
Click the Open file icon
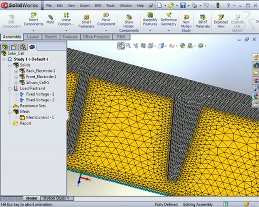click(171, 5)
